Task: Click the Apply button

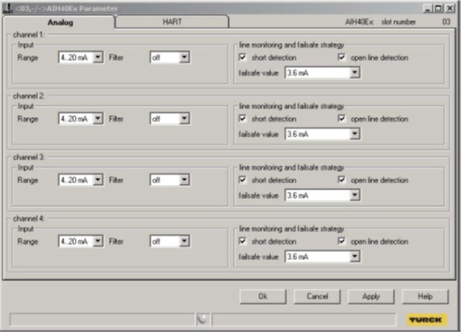Action: point(371,296)
